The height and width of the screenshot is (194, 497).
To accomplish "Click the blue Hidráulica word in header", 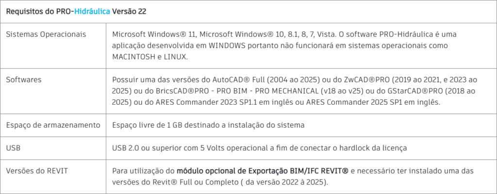I will pos(92,12).
